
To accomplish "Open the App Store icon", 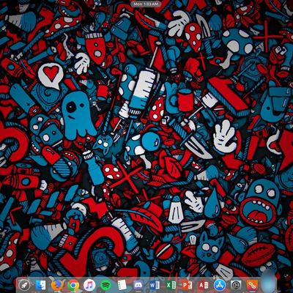I will click(x=220, y=285).
